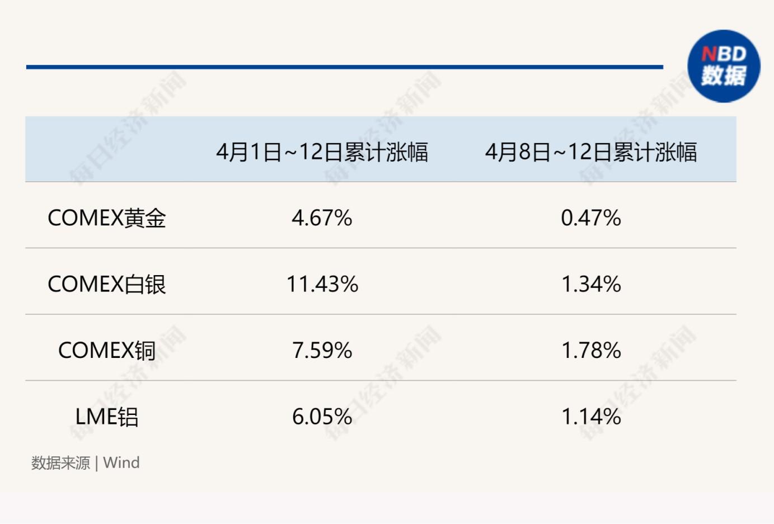The width and height of the screenshot is (774, 524).
Task: Select the 11.43% value for COMEX白银
Action: coord(322,284)
